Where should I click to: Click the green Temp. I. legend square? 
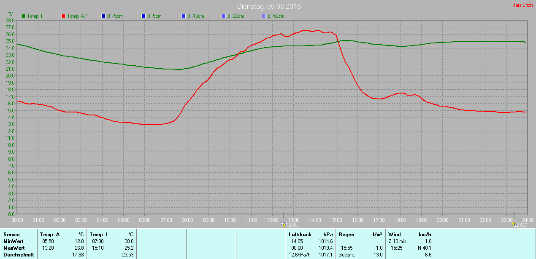point(23,16)
